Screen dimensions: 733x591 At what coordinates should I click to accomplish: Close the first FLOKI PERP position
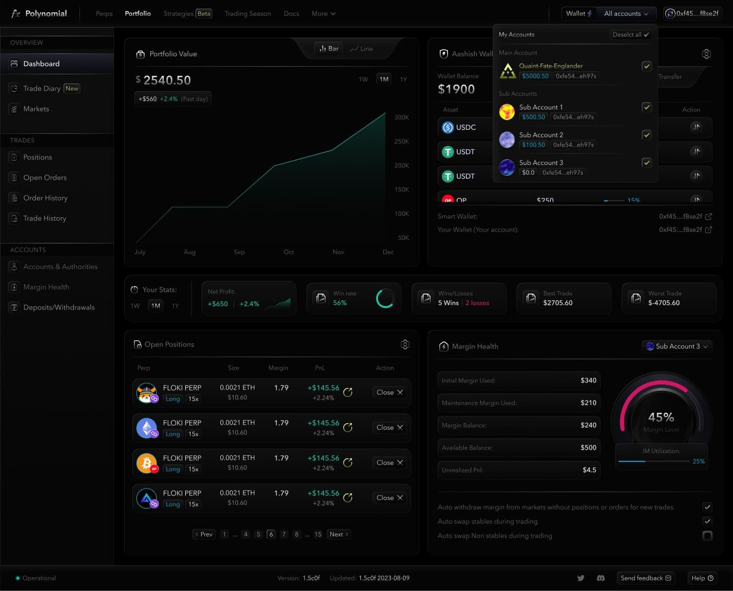pos(390,392)
